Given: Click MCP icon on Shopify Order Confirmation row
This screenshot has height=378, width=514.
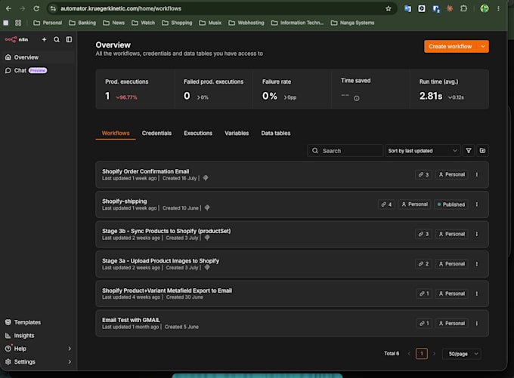Looking at the screenshot, I should pyautogui.click(x=206, y=178).
